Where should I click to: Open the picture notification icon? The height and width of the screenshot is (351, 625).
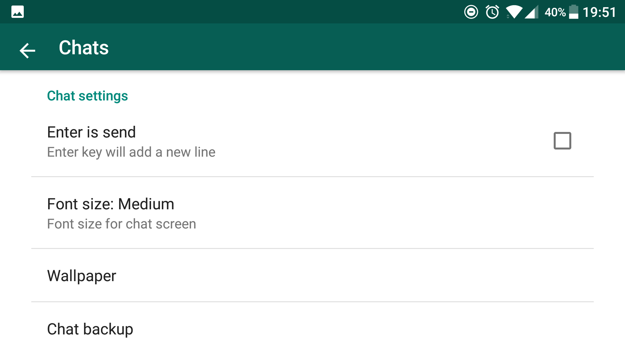tap(18, 12)
